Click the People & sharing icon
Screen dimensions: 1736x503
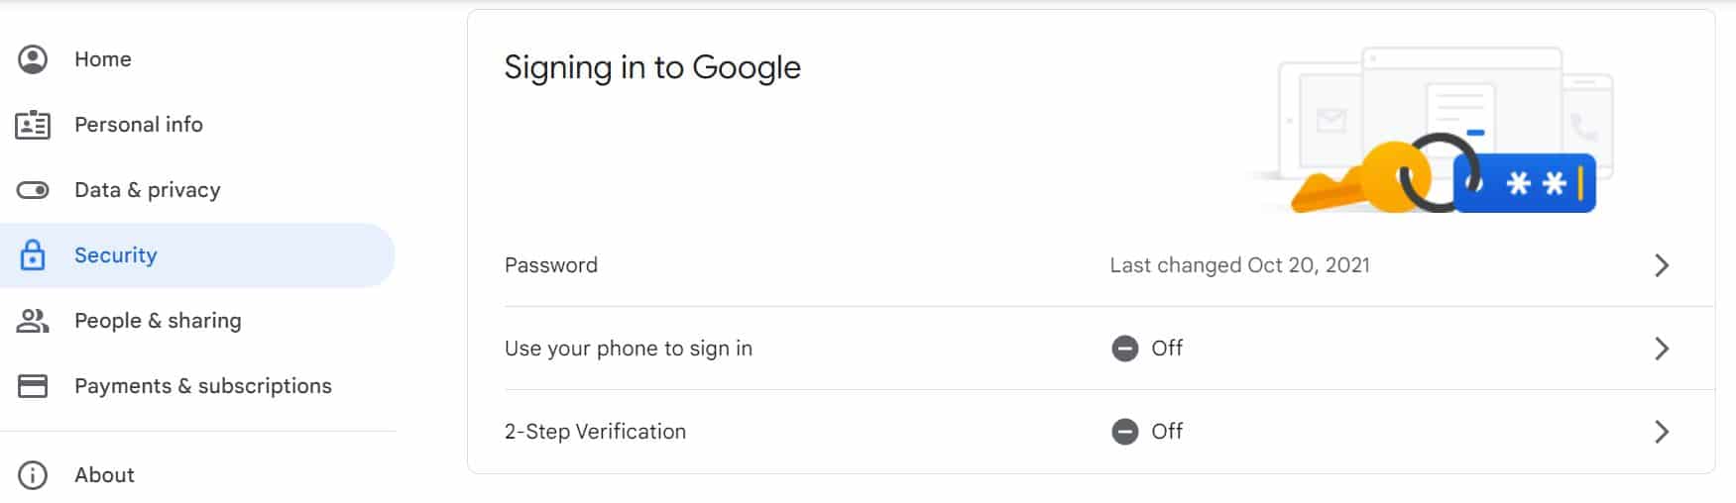click(x=33, y=321)
